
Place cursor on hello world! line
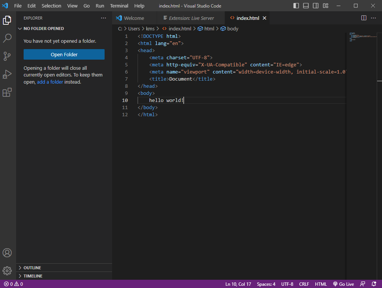click(166, 100)
